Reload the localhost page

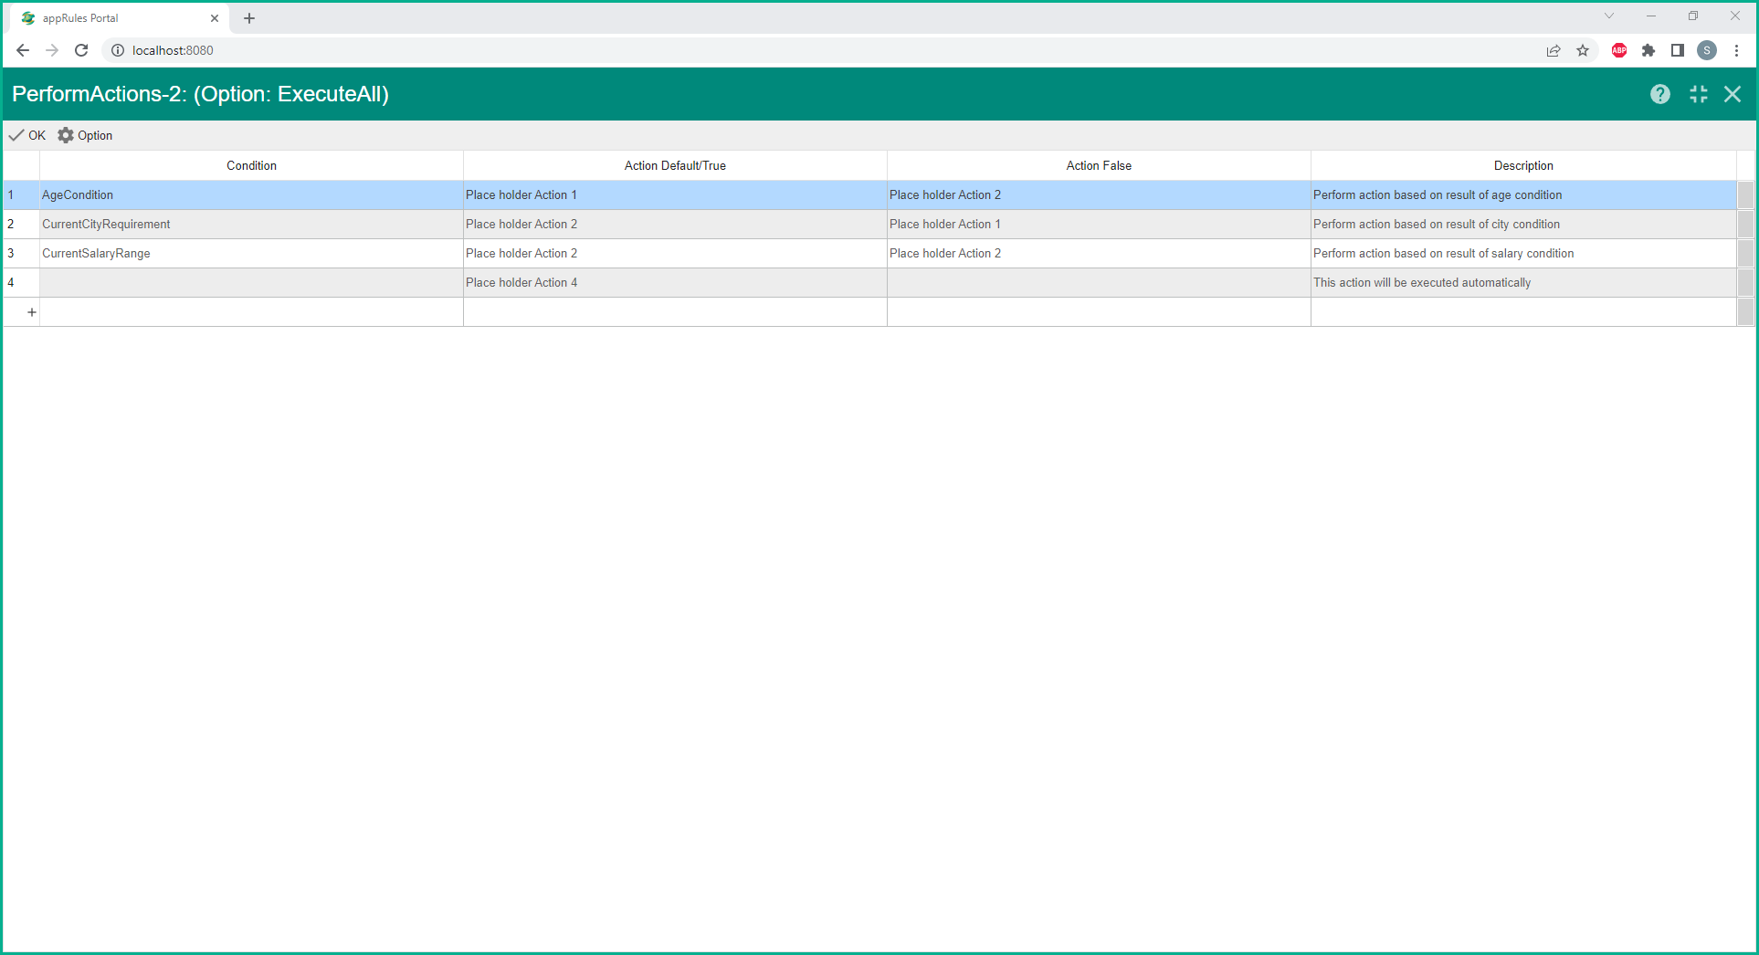click(x=81, y=50)
